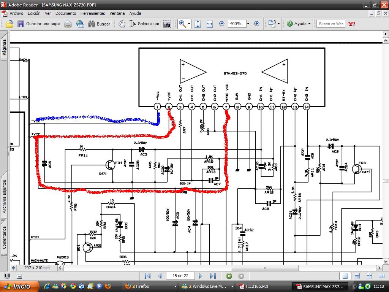Screen dimensions: 389x292
Task: Click the full screen view icon
Action: [x=7, y=276]
